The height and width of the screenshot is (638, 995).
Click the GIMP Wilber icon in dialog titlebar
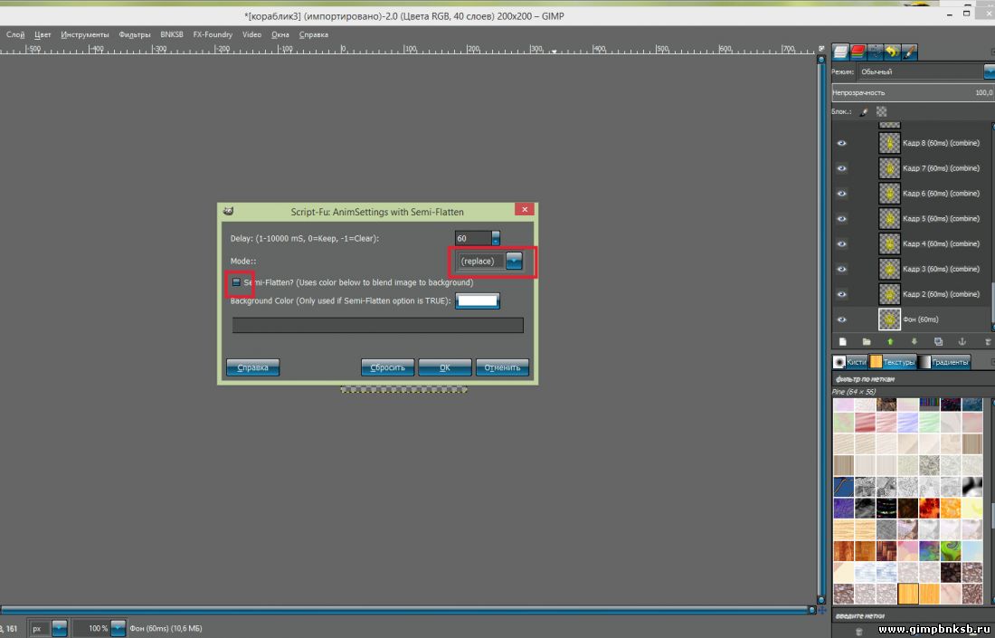[x=229, y=212]
